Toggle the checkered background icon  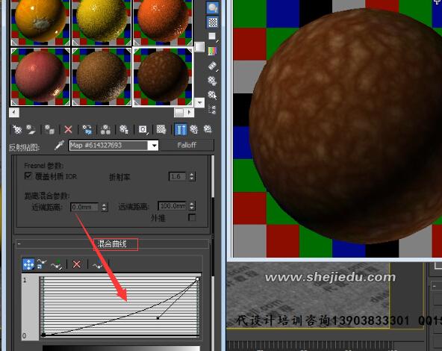213,22
